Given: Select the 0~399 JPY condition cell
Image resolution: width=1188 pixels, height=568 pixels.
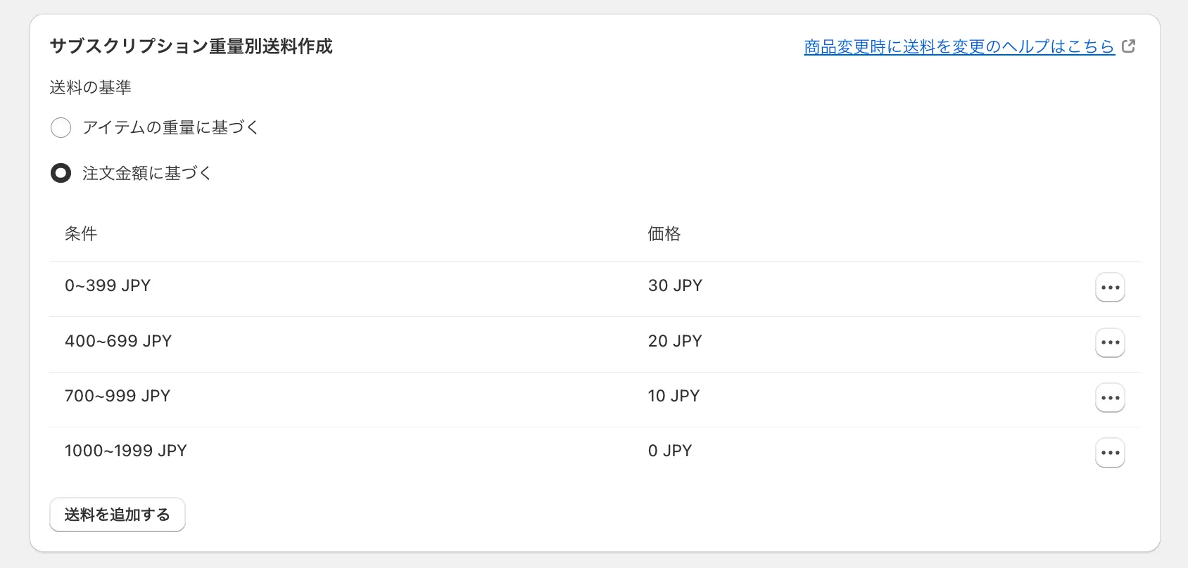Looking at the screenshot, I should 108,285.
